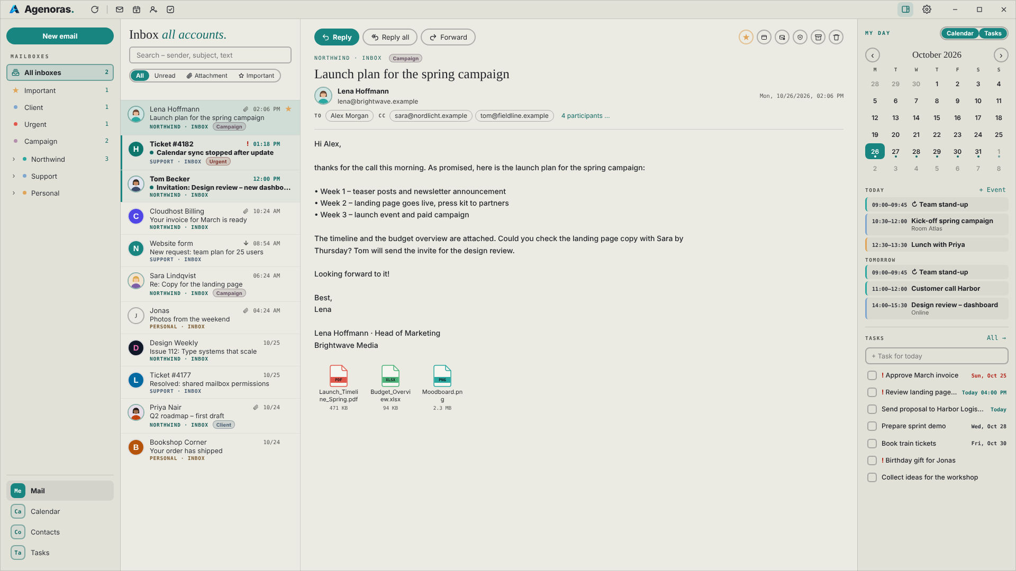The width and height of the screenshot is (1016, 571).
Task: Check the Prepare sprint demo task
Action: [x=872, y=426]
